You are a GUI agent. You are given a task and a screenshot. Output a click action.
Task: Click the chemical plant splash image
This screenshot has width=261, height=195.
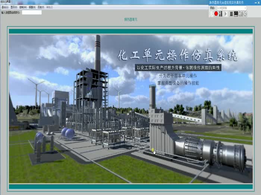pyautogui.click(x=130, y=108)
